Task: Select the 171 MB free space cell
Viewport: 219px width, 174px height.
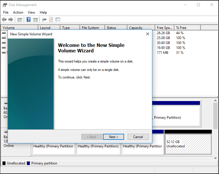Action: (162, 53)
